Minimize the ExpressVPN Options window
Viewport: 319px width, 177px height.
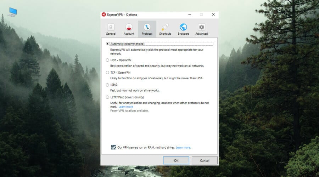190,15
